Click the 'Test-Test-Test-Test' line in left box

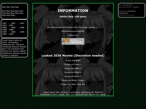[x=10, y=7]
